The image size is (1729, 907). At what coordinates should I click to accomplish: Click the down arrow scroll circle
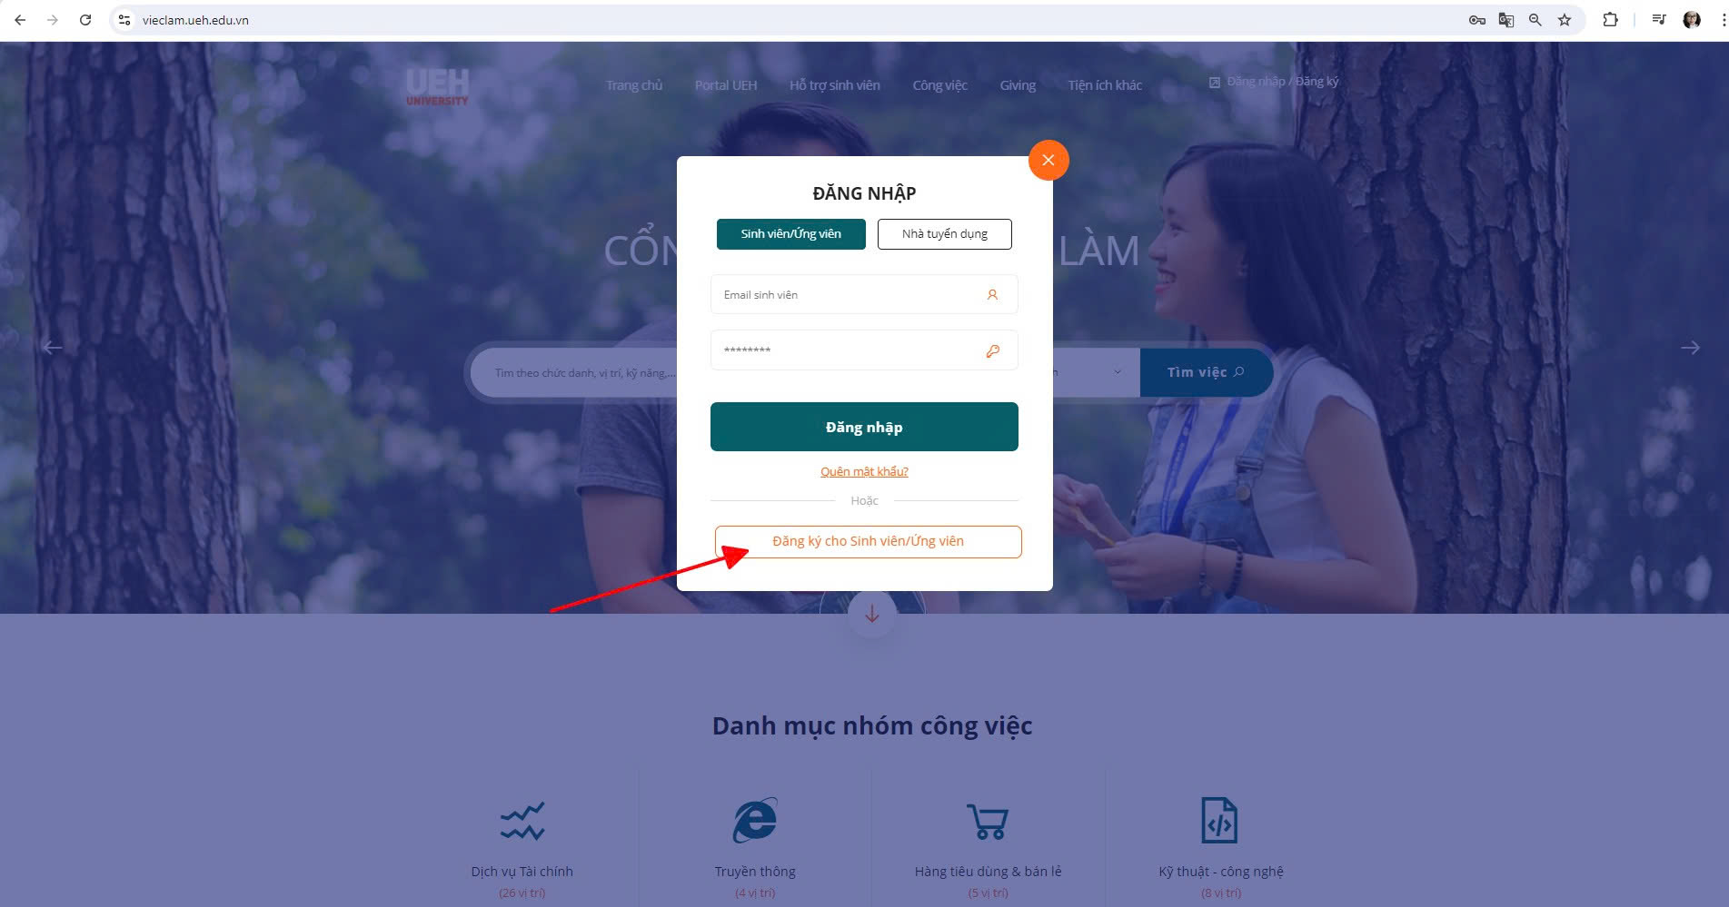(x=872, y=615)
